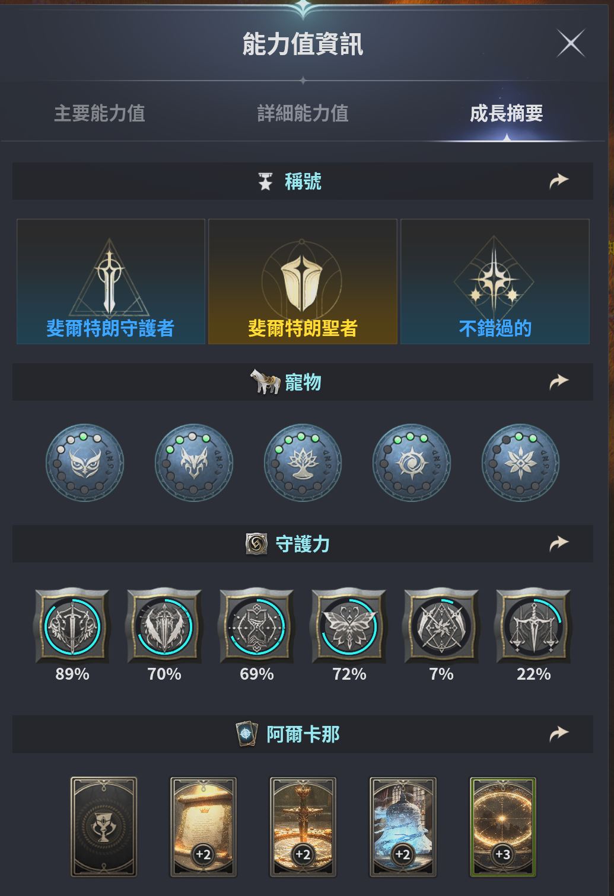Select the star flower pet icon

click(520, 462)
